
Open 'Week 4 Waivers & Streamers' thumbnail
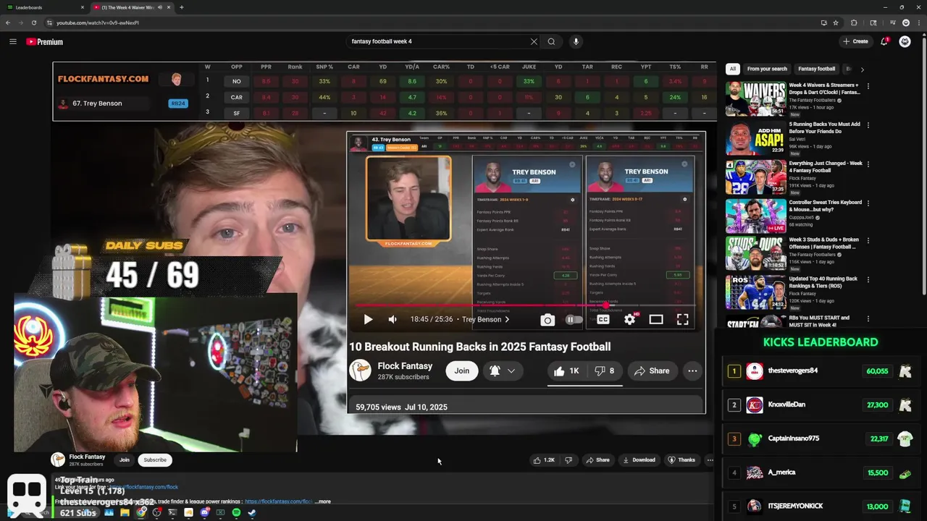[755, 99]
